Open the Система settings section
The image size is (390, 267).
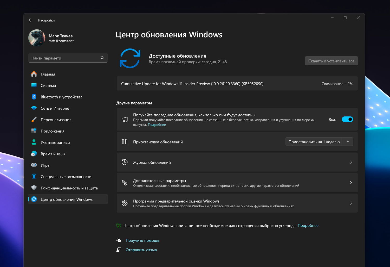(x=48, y=86)
